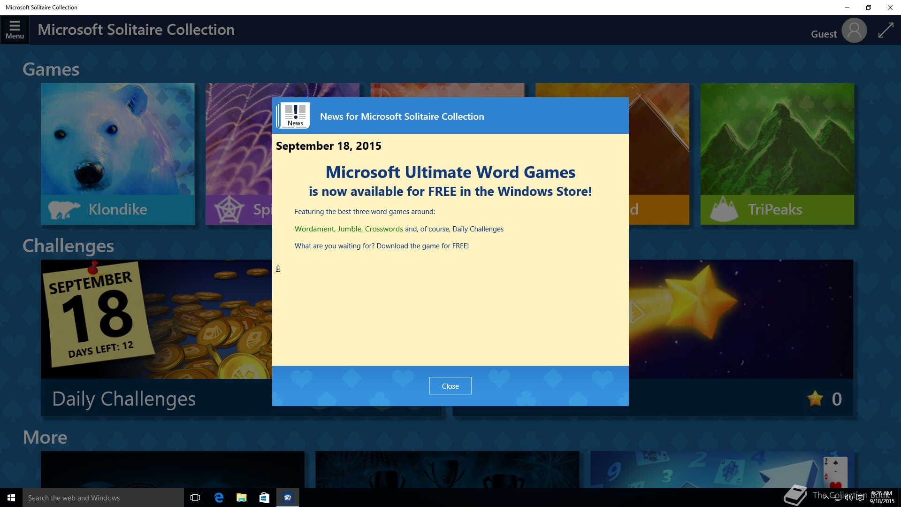This screenshot has height=507, width=901.
Task: Click the Spider web icon
Action: click(229, 210)
